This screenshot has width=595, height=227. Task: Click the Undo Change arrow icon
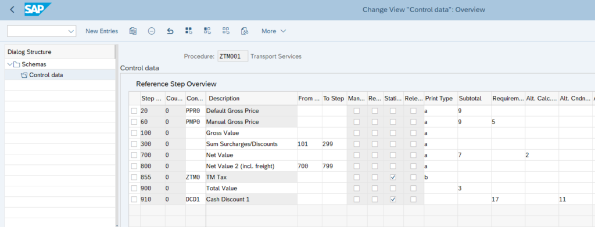(x=170, y=31)
